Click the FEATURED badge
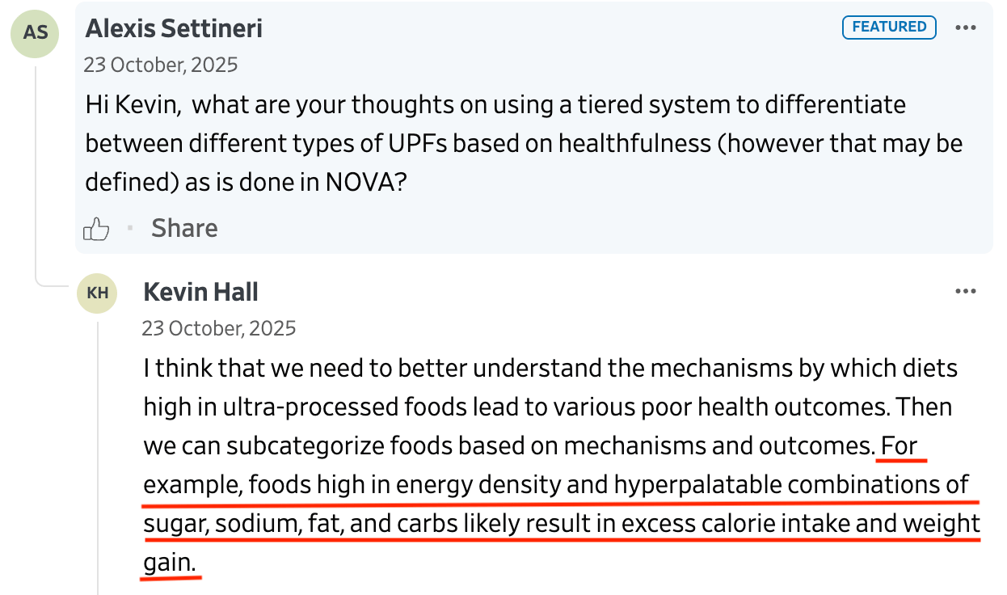The image size is (1007, 595). (x=889, y=27)
